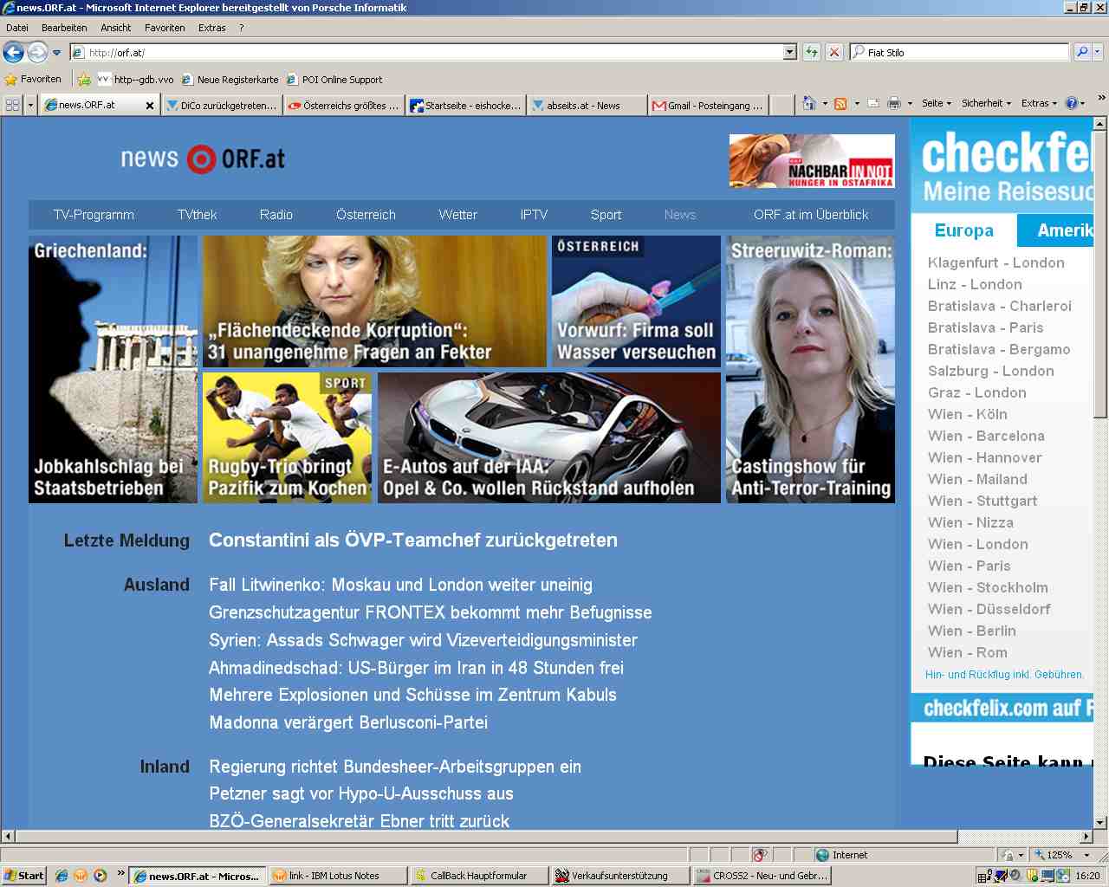This screenshot has height=887, width=1109.
Task: Open the tab list dropdown arrow
Action: point(31,105)
